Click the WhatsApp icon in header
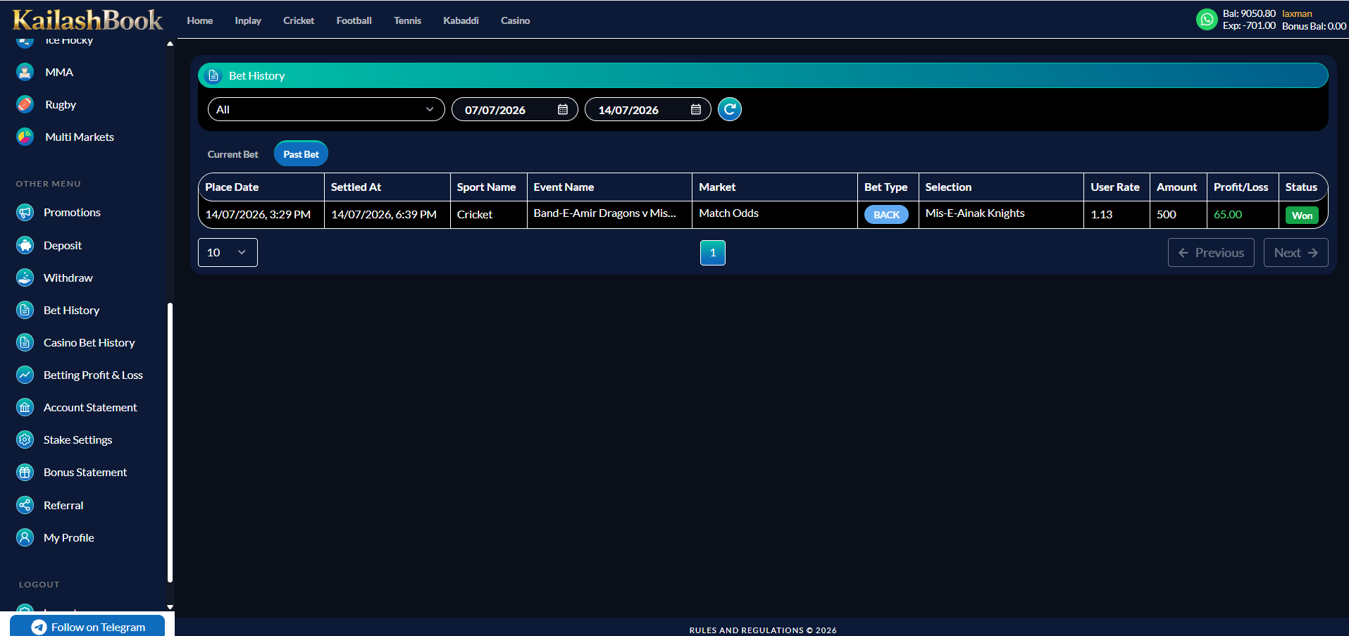This screenshot has height=636, width=1349. (1207, 20)
